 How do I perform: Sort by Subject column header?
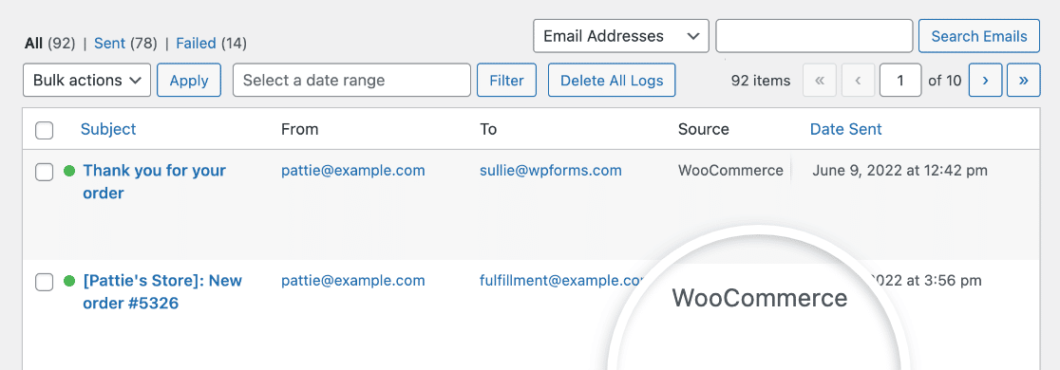(108, 129)
